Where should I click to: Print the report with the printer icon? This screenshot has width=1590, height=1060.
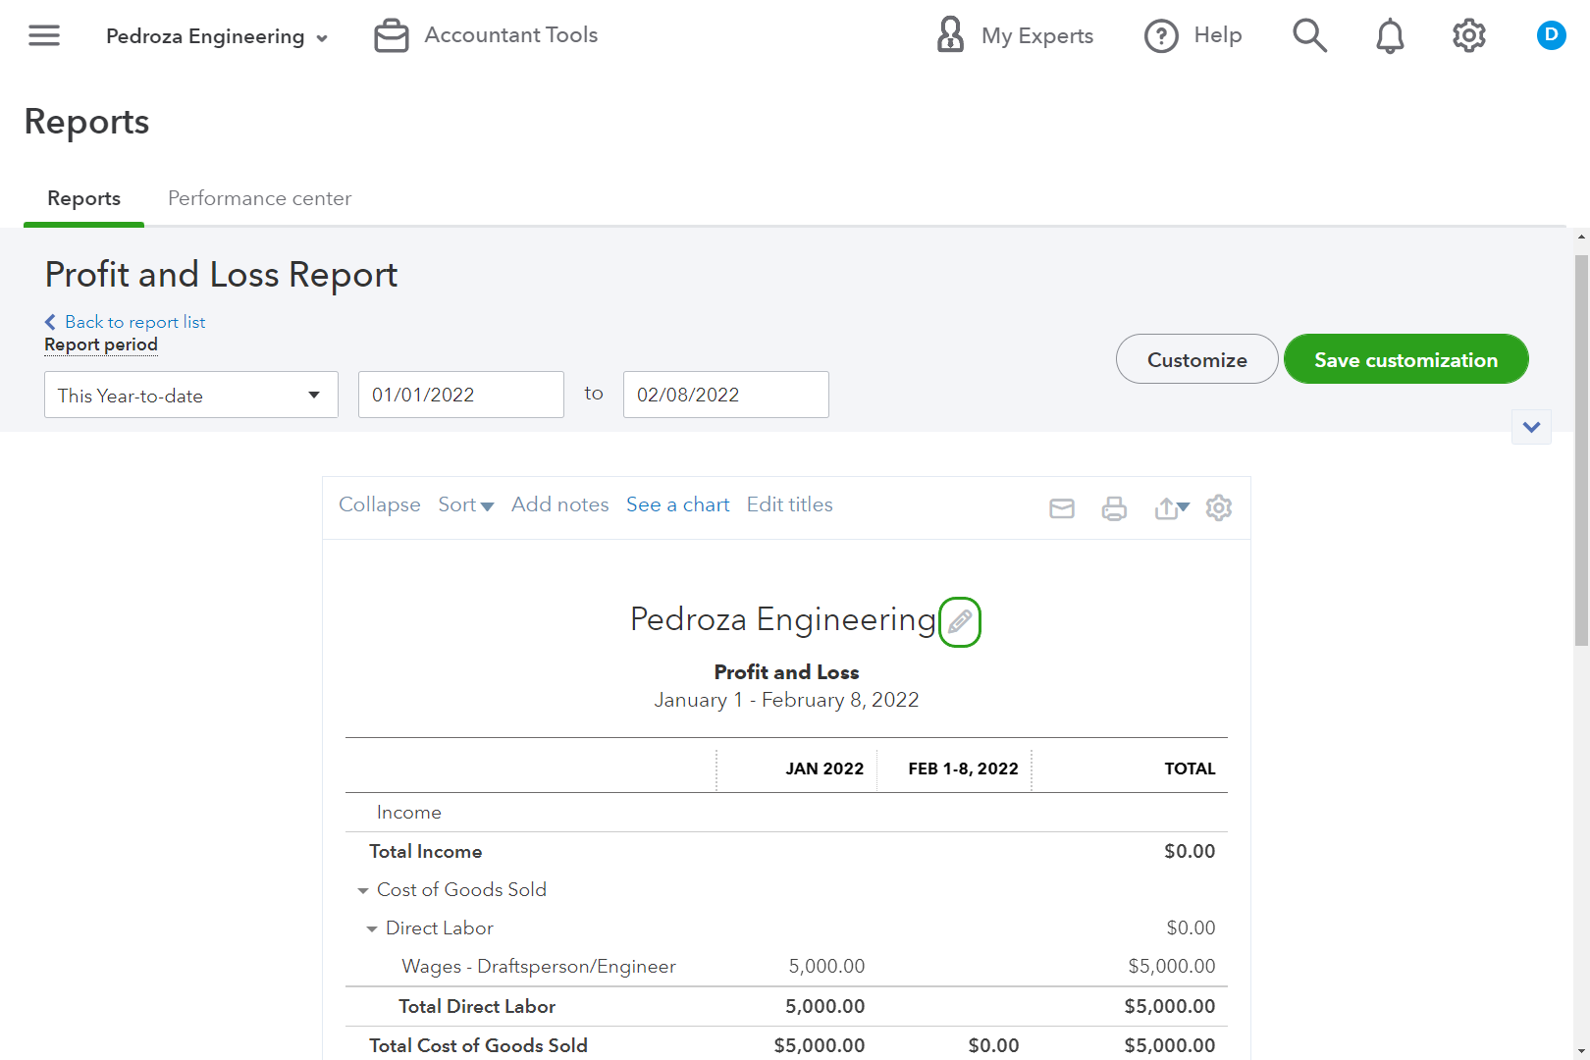click(1114, 508)
